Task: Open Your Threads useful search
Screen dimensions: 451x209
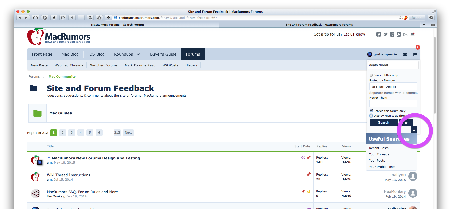Action: point(379,154)
